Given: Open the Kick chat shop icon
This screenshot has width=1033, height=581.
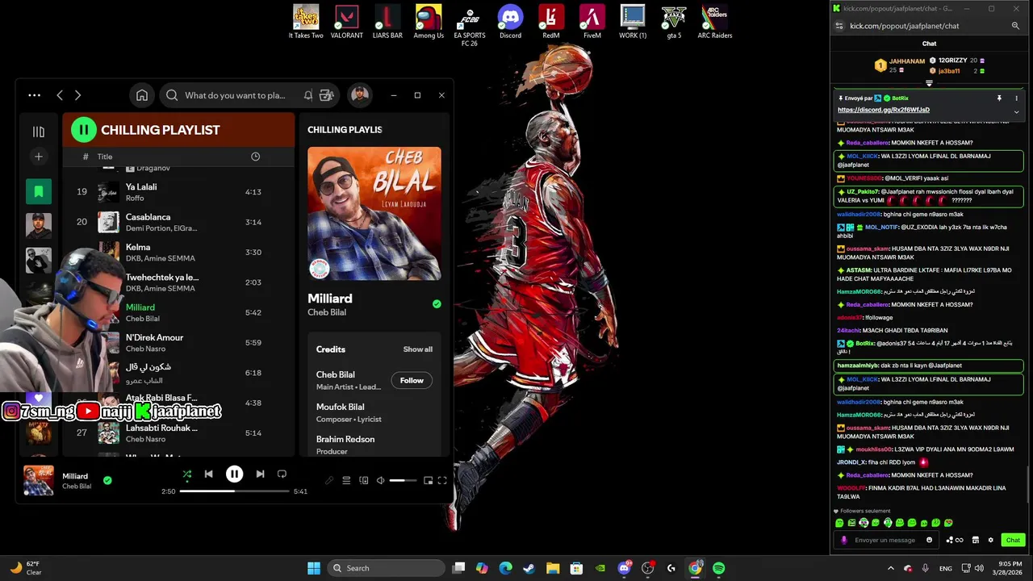Looking at the screenshot, I should coord(975,540).
